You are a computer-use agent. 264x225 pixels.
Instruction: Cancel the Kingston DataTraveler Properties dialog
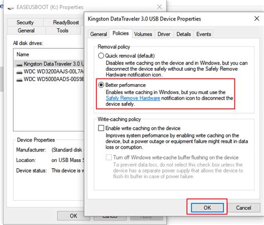(x=243, y=208)
